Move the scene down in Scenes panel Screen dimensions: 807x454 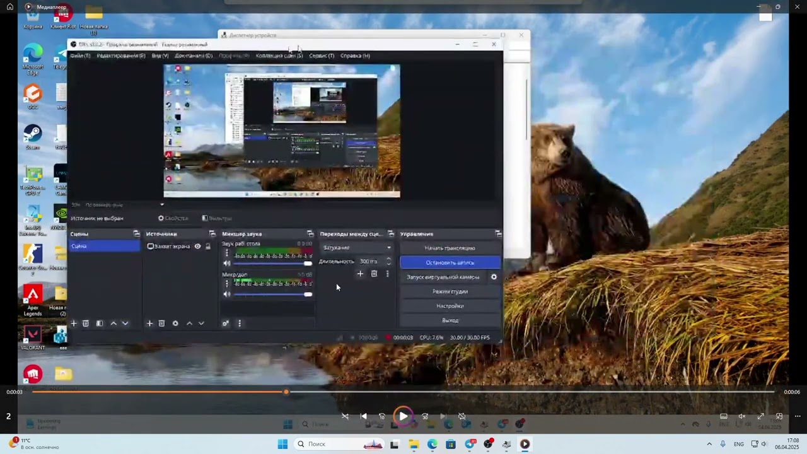[125, 323]
